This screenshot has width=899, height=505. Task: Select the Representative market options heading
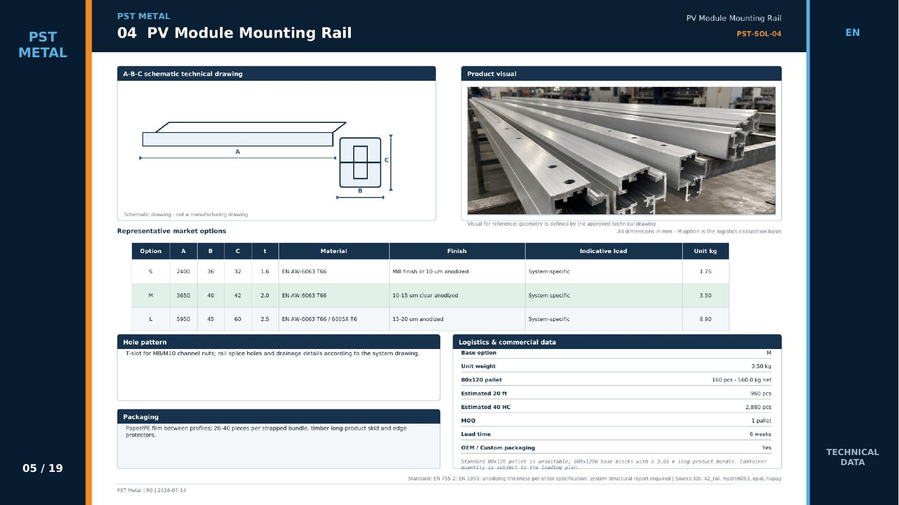pos(171,231)
